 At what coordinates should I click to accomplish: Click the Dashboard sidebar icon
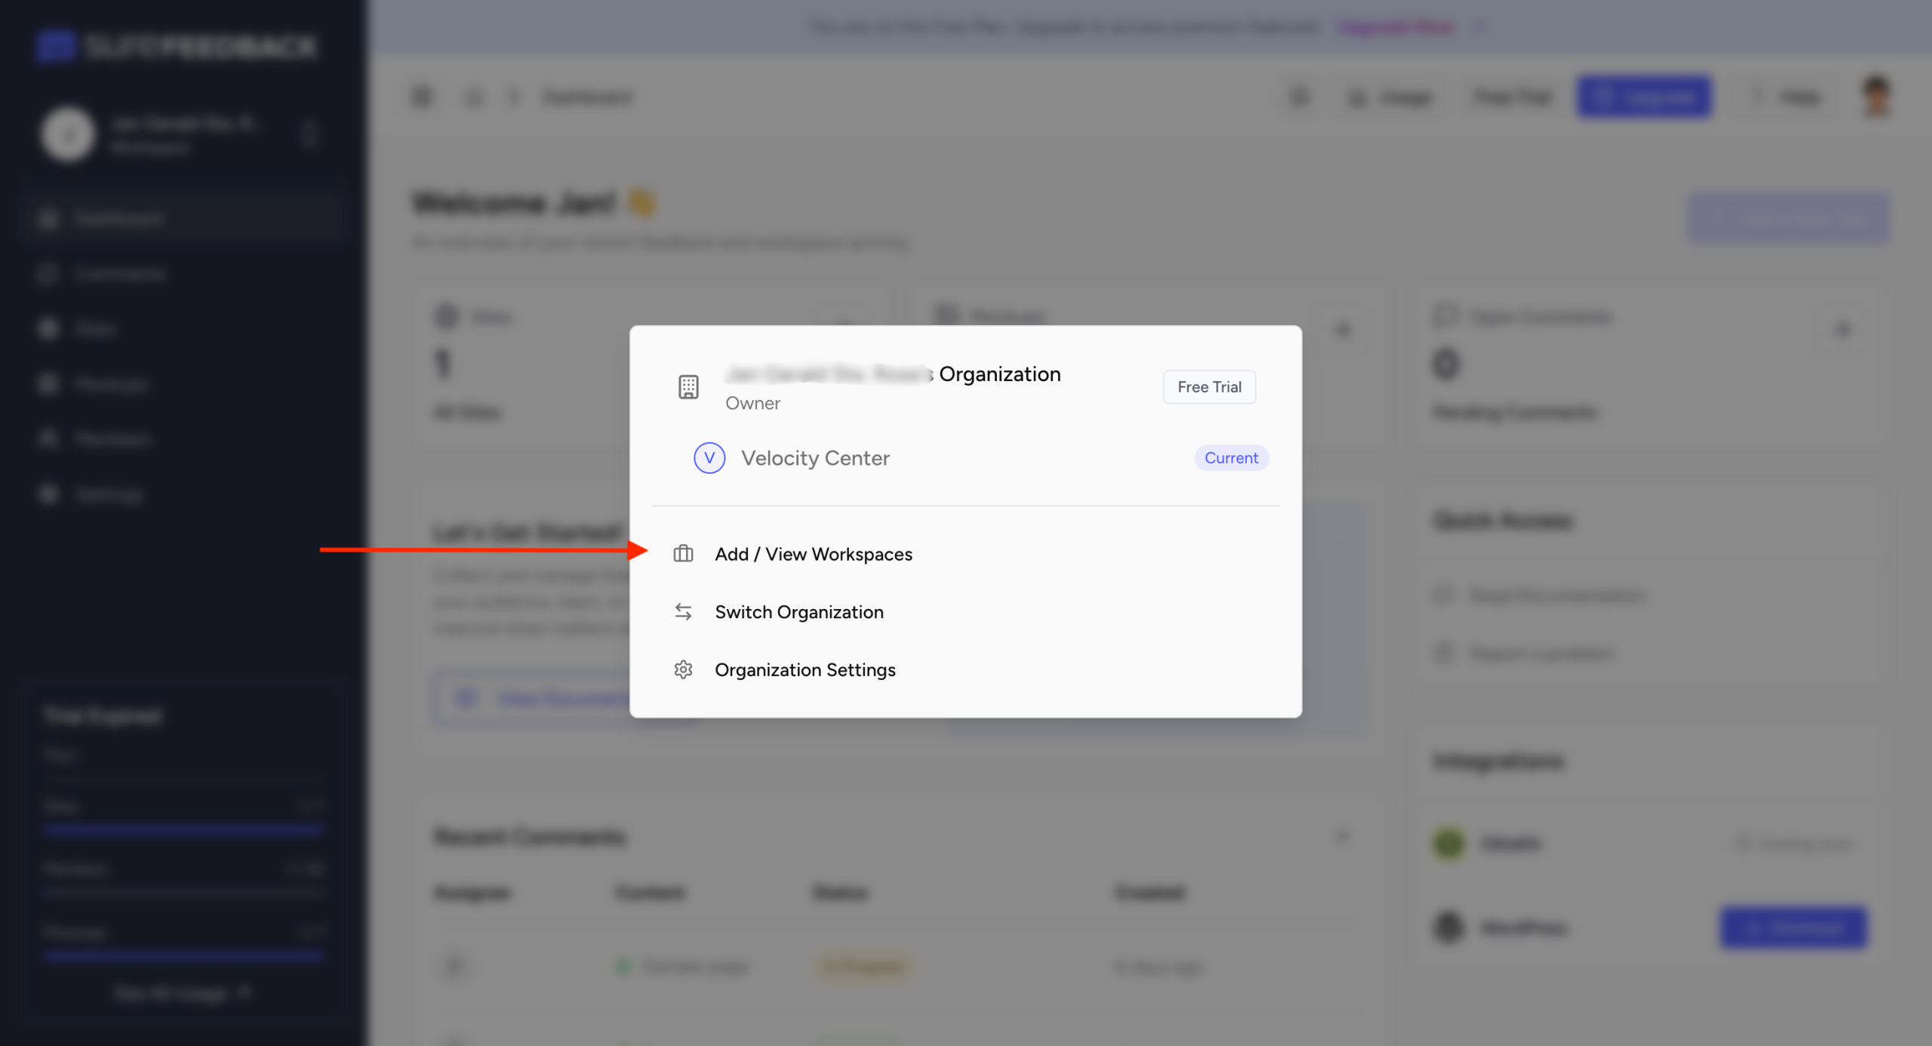(49, 220)
